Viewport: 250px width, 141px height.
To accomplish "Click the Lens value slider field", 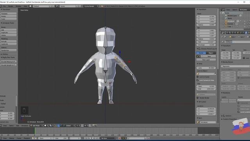I will pyautogui.click(x=206, y=68).
